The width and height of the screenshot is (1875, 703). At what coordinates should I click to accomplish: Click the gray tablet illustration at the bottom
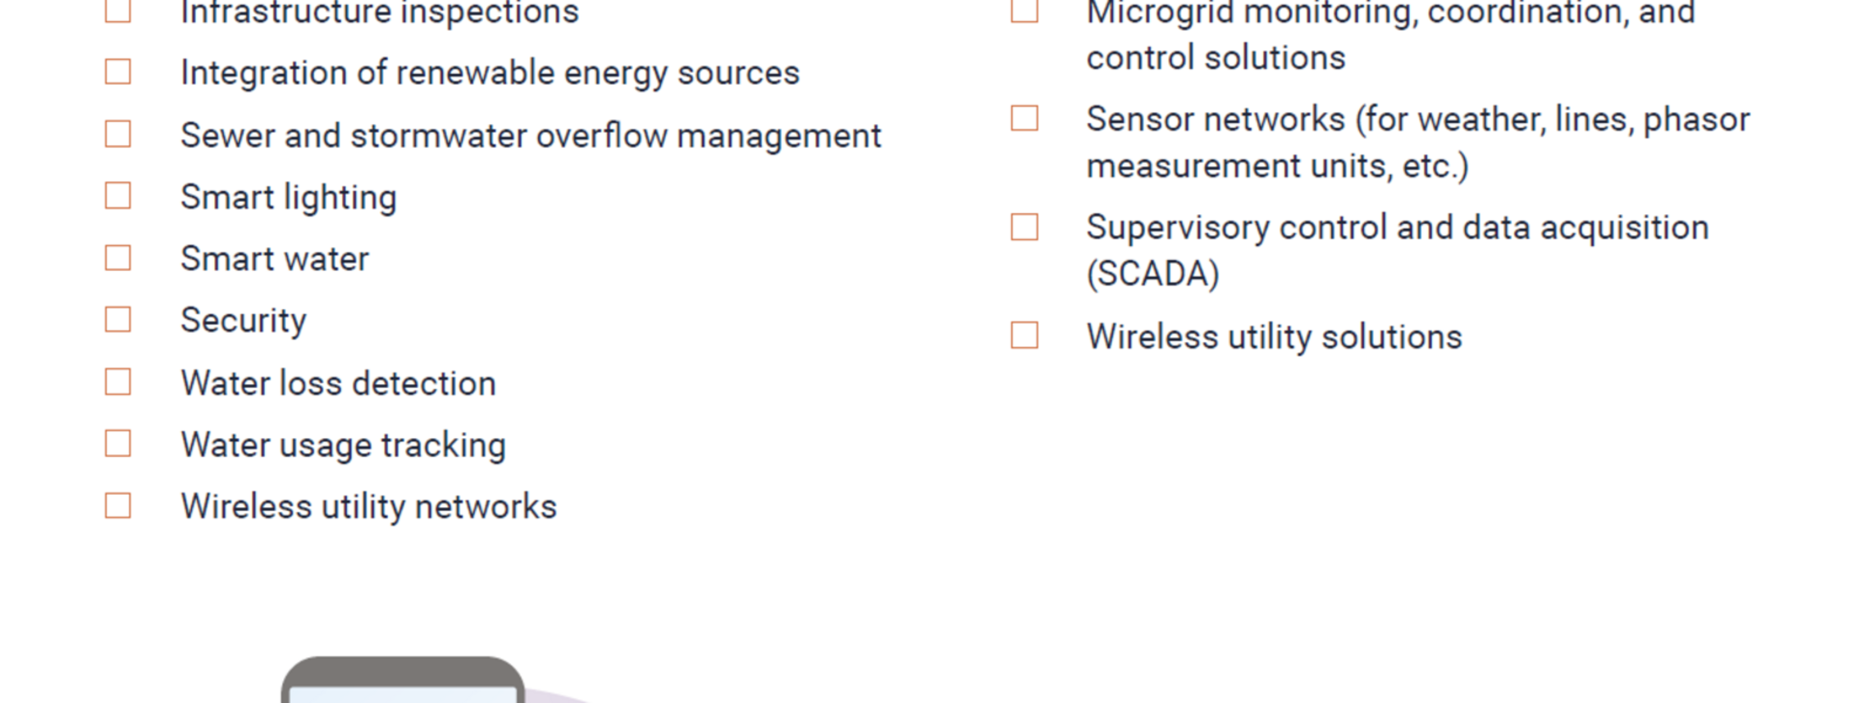pyautogui.click(x=402, y=679)
